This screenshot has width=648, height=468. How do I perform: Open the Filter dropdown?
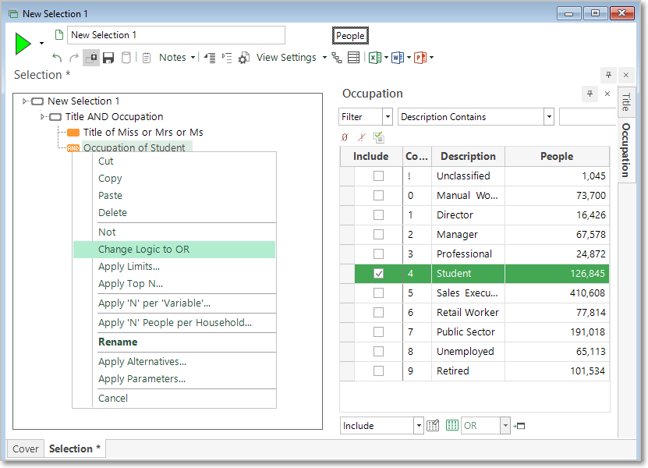(388, 117)
